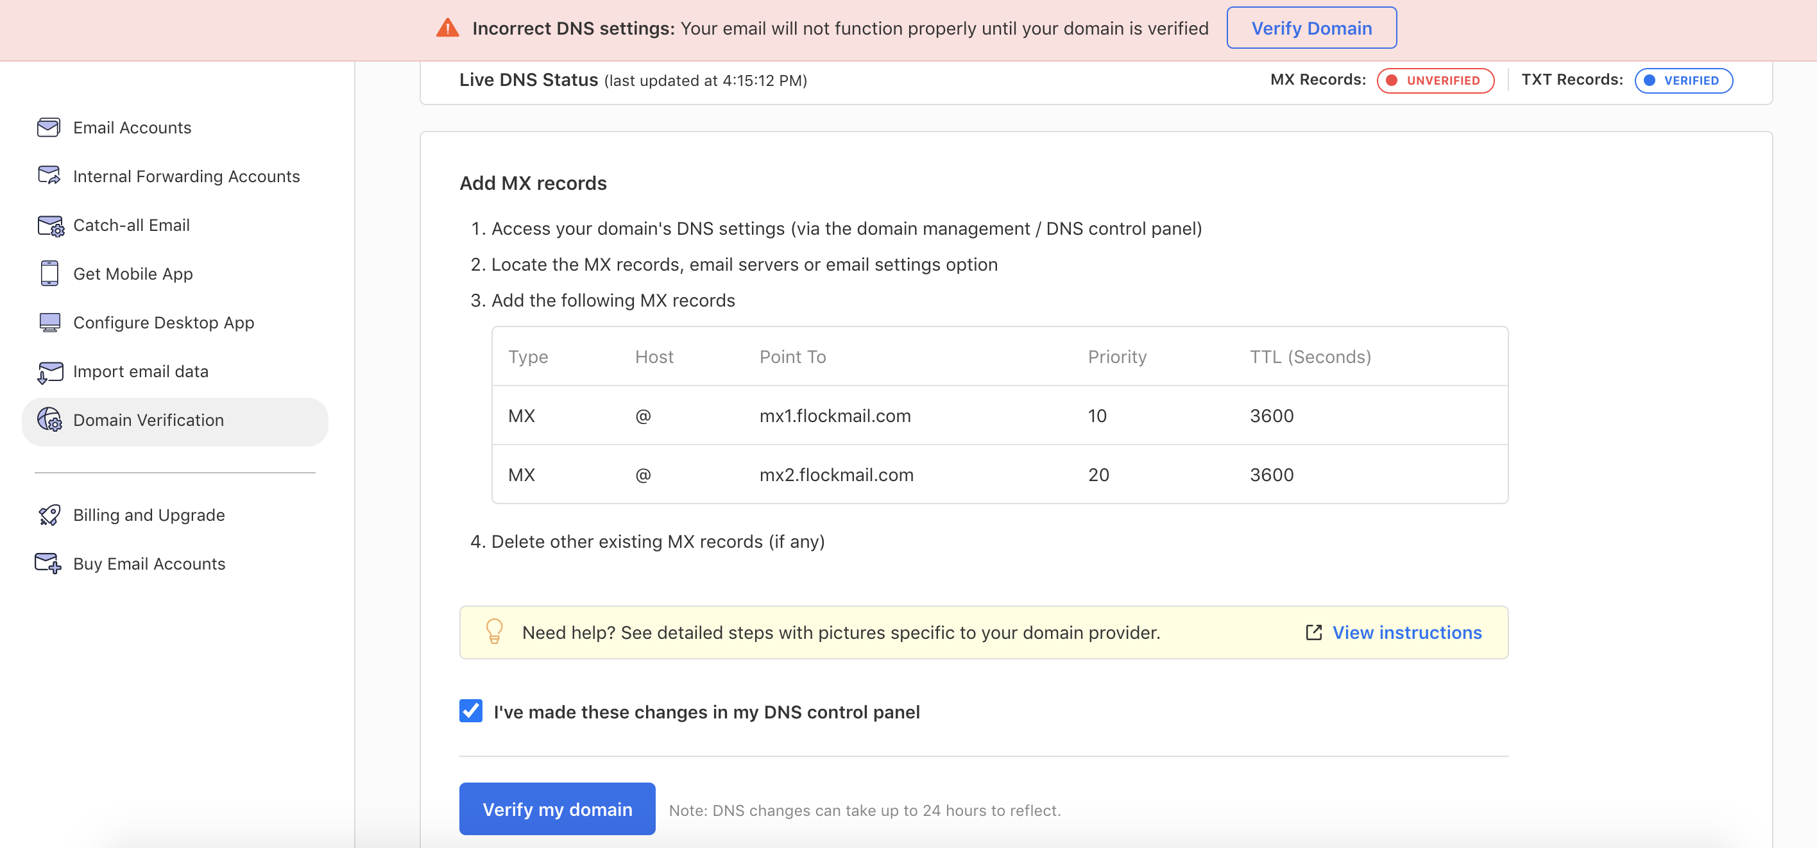This screenshot has height=848, width=1817.
Task: Click the Verify my domain button
Action: click(x=558, y=810)
